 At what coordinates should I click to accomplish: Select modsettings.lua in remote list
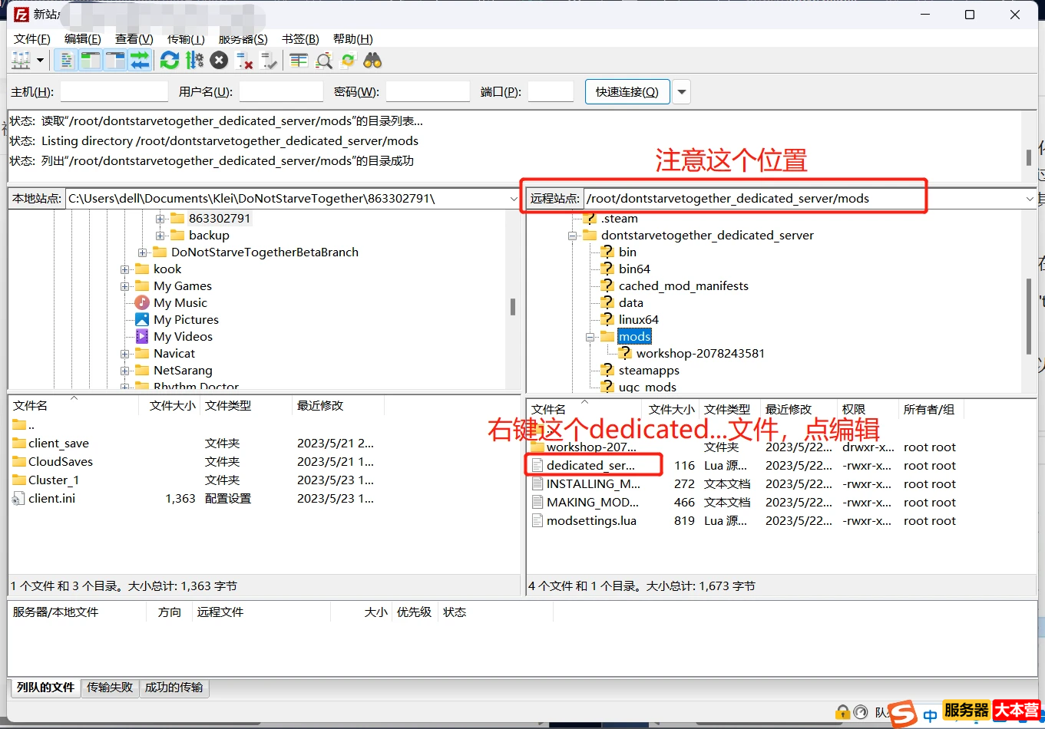pos(591,521)
